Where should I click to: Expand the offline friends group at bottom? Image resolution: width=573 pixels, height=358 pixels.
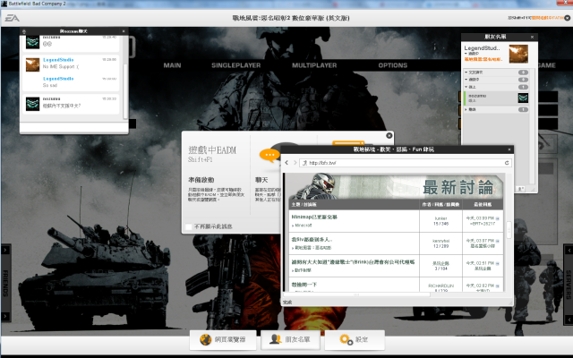click(465, 108)
